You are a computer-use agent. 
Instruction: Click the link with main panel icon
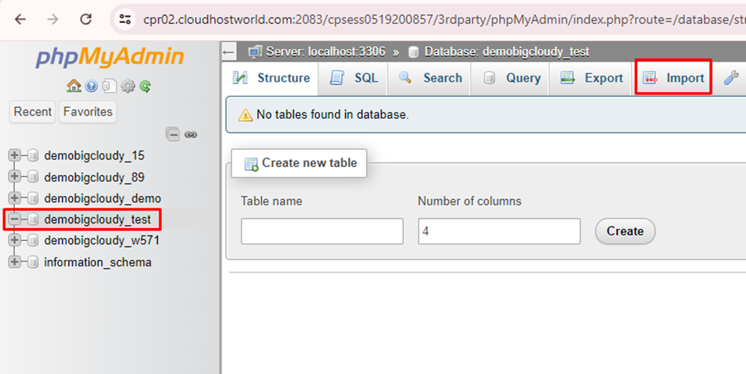[x=190, y=134]
